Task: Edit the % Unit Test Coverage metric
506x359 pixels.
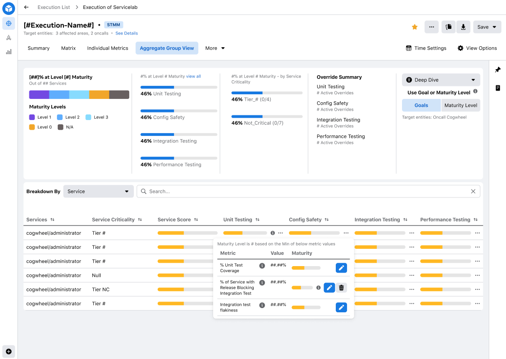Action: [341, 267]
